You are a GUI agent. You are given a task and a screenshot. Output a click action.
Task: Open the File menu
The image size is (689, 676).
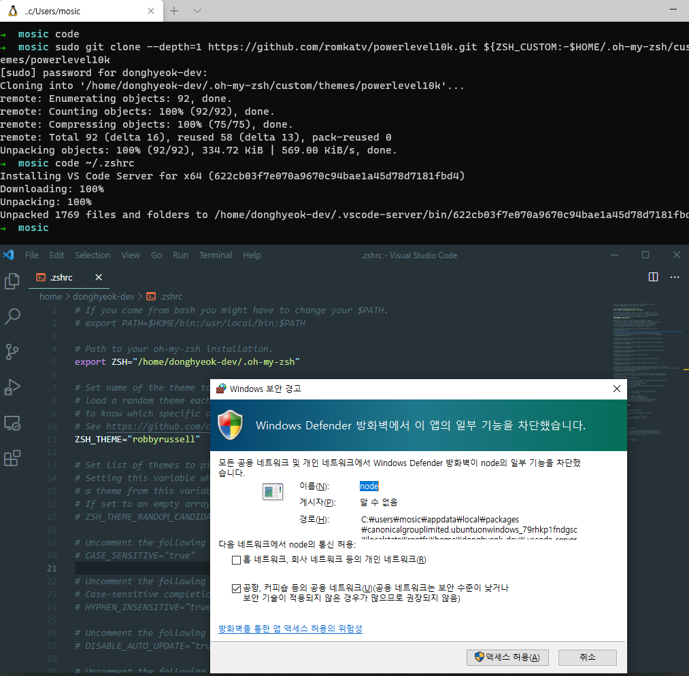[x=32, y=255]
